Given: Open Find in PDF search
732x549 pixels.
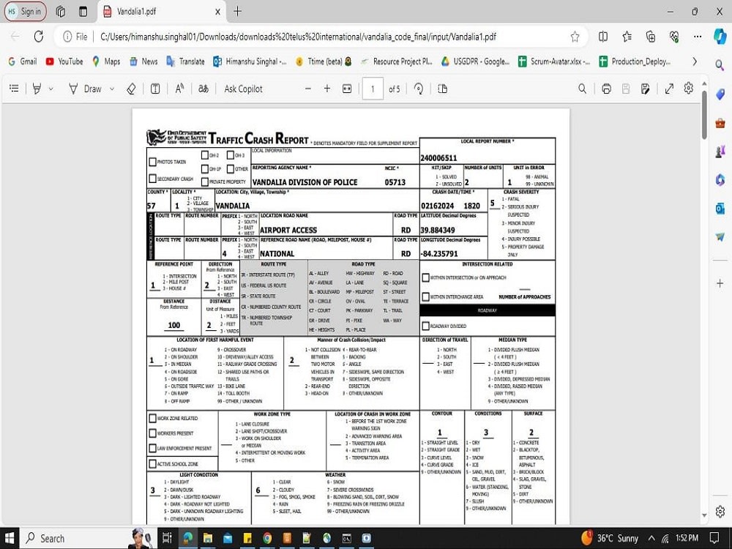Looking at the screenshot, I should pyautogui.click(x=582, y=89).
